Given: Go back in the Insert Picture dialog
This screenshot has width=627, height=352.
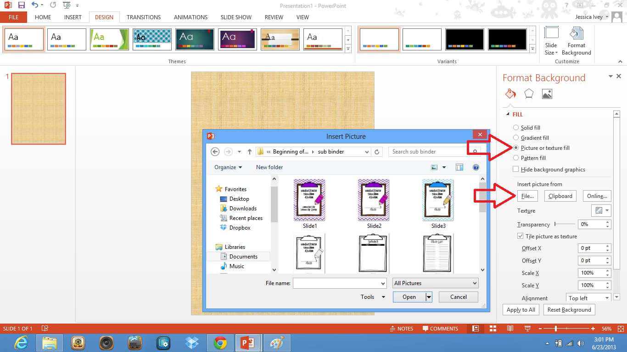Looking at the screenshot, I should pyautogui.click(x=215, y=152).
